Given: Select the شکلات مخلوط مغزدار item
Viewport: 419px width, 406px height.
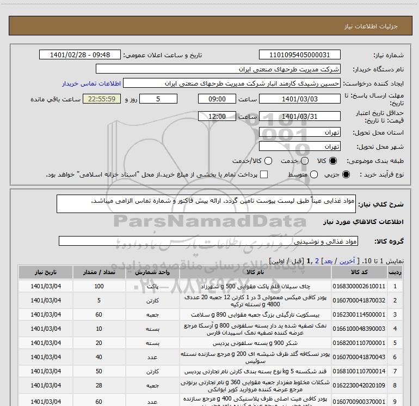Looking at the screenshot, I should [x=255, y=386].
